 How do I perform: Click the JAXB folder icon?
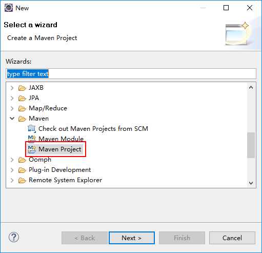(22, 88)
